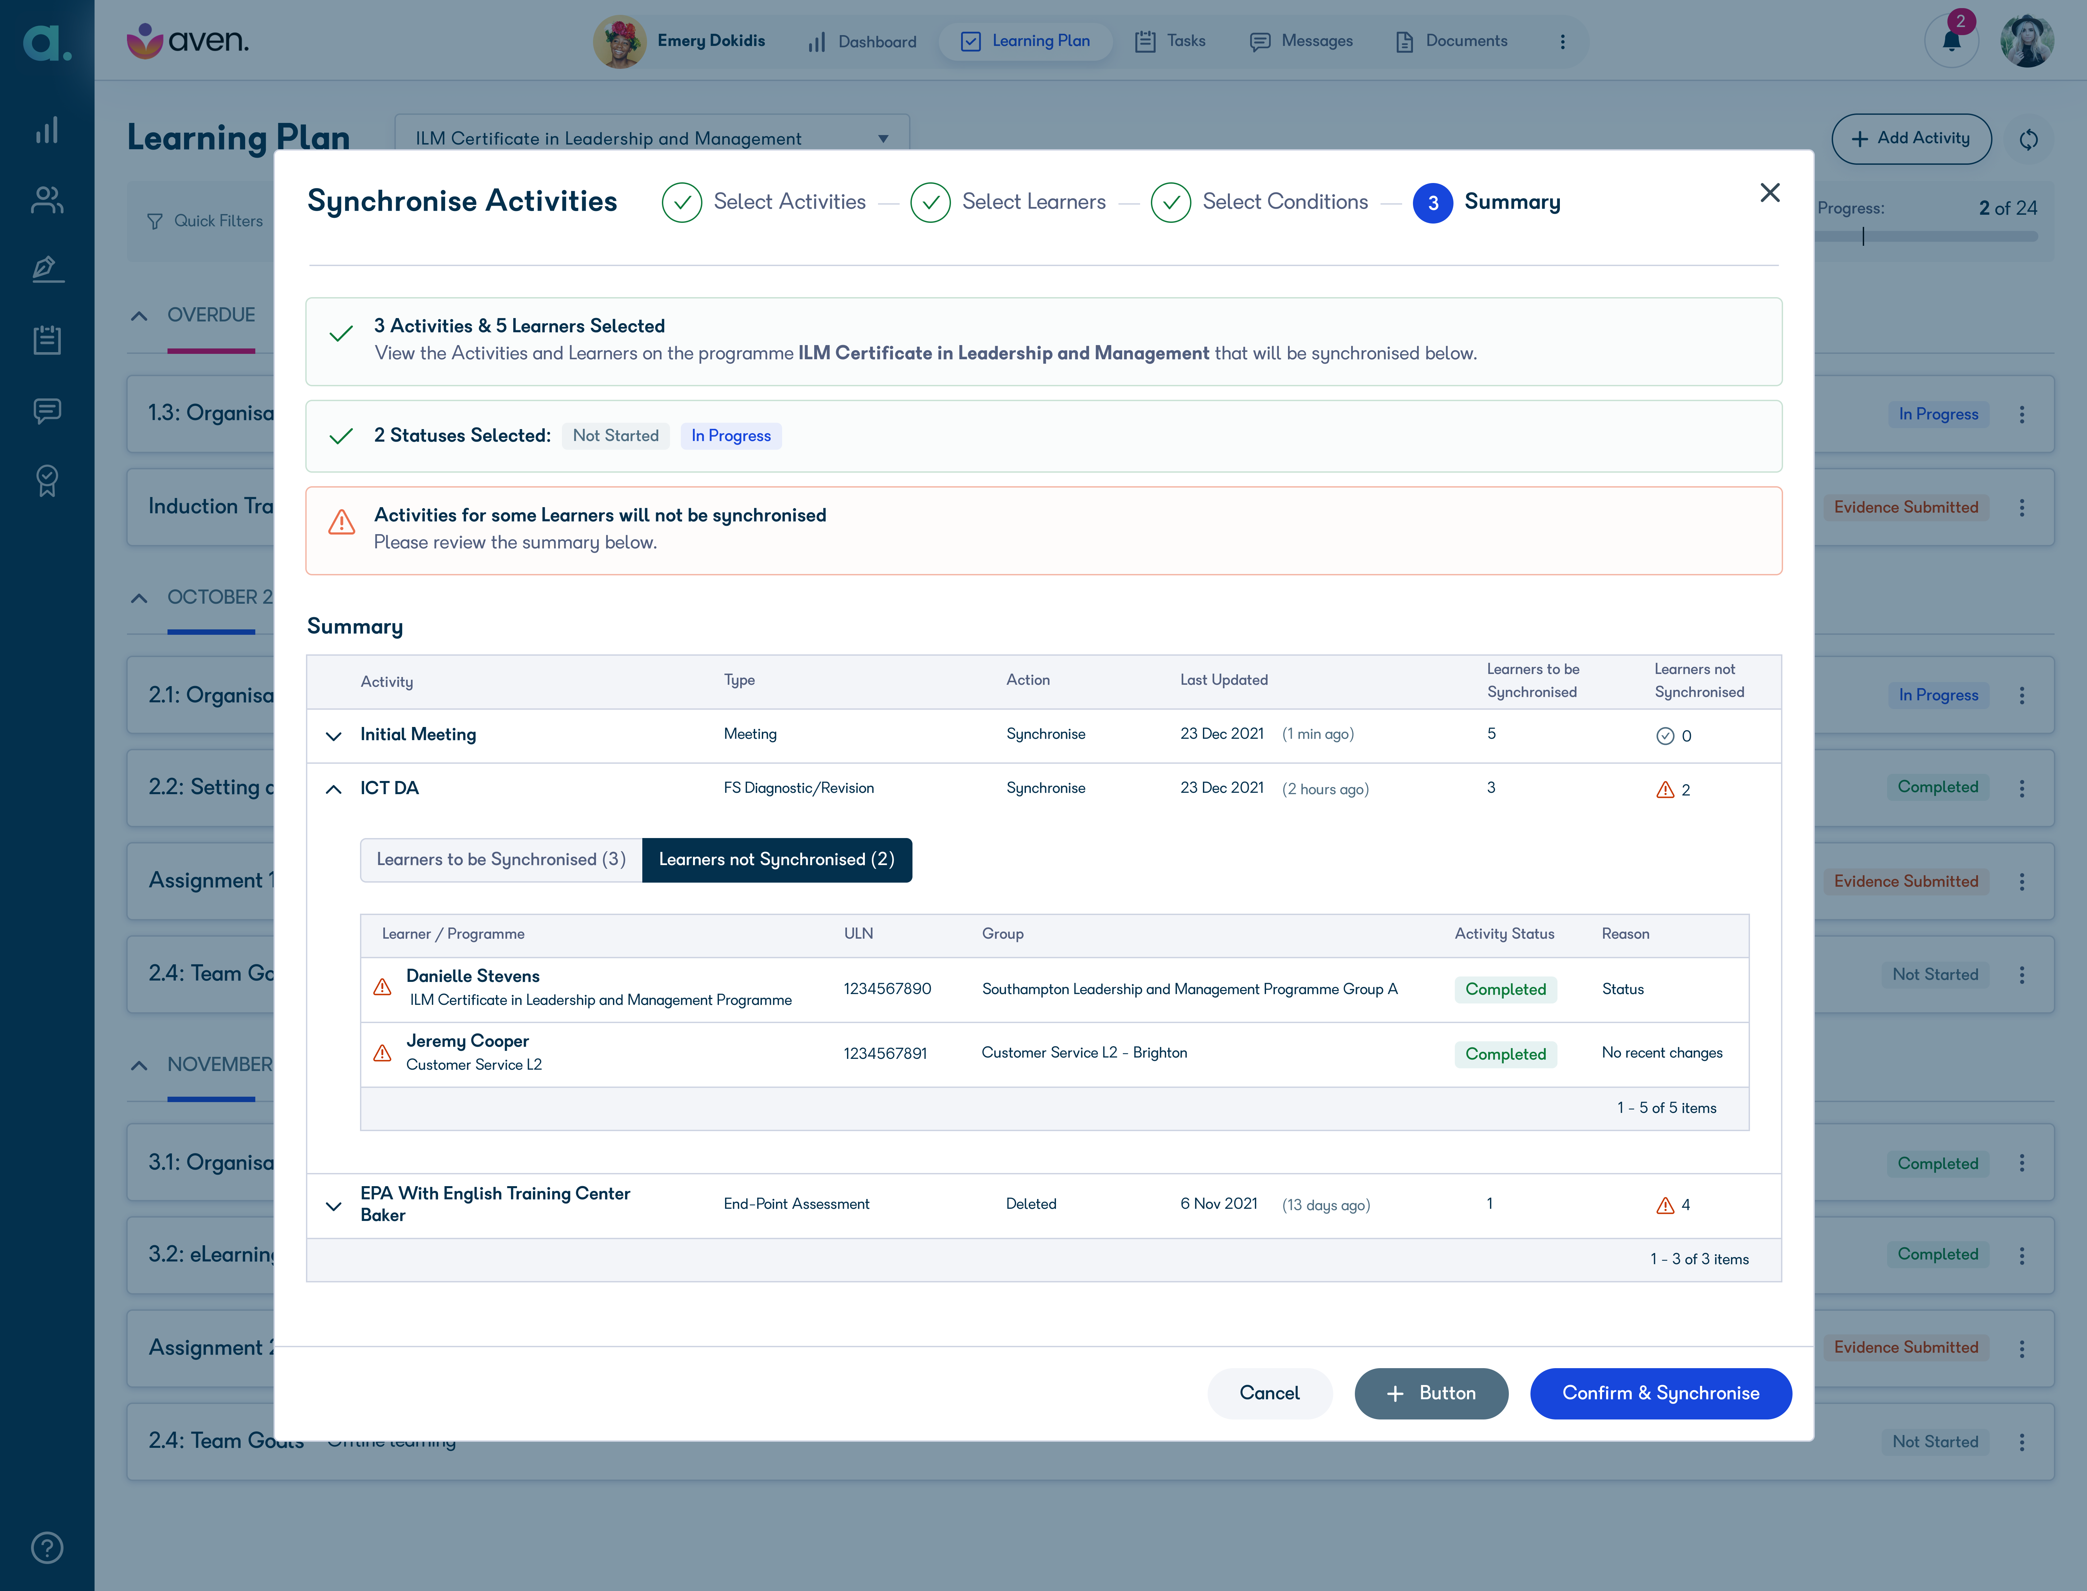
Task: Open the user profile avatar at top right
Action: tap(2027, 41)
